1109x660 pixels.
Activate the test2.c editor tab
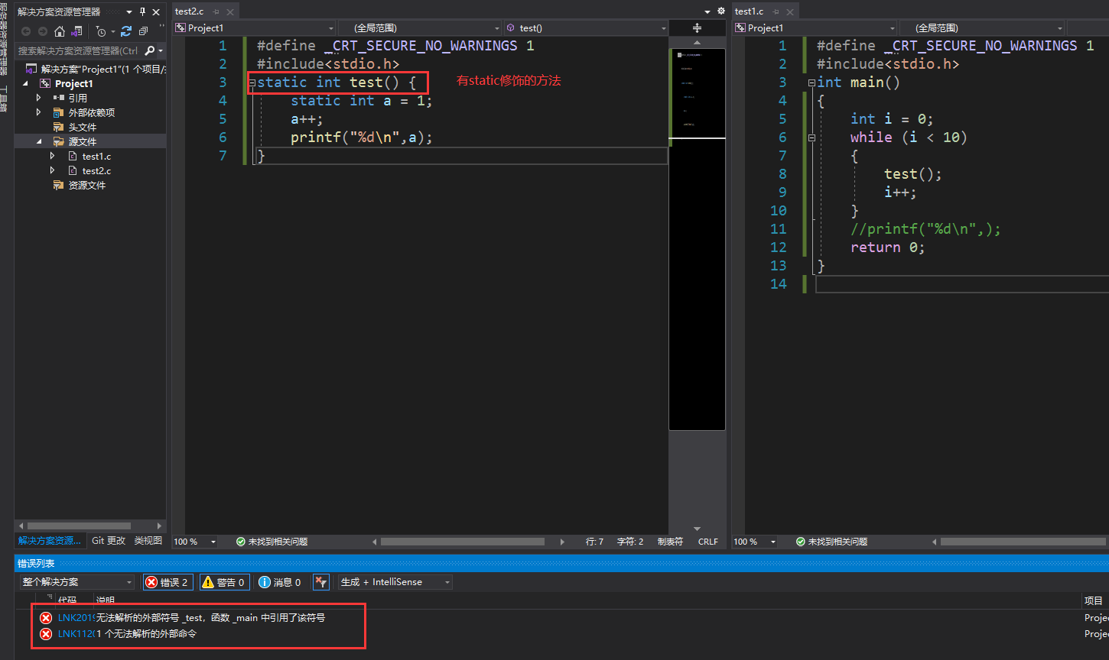pyautogui.click(x=190, y=11)
